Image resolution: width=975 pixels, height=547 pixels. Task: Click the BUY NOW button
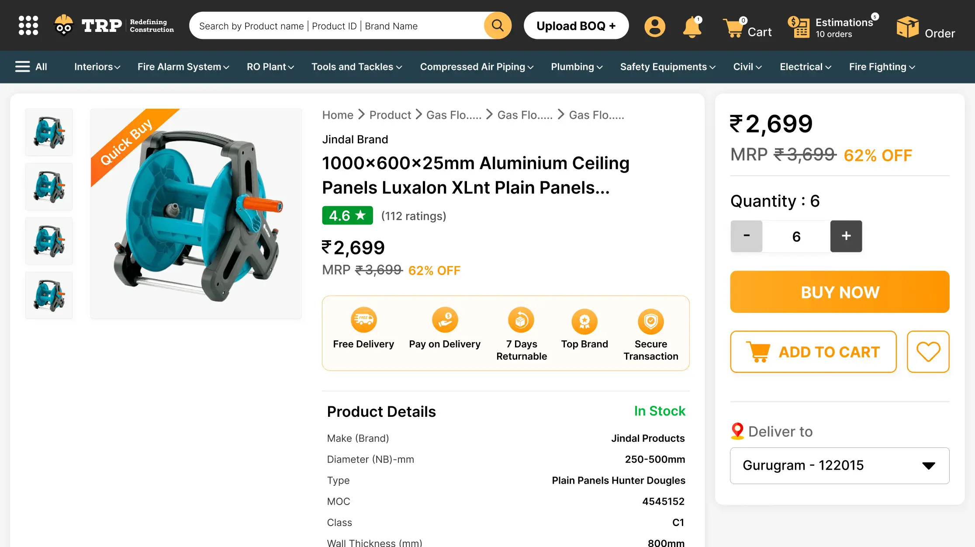tap(840, 292)
